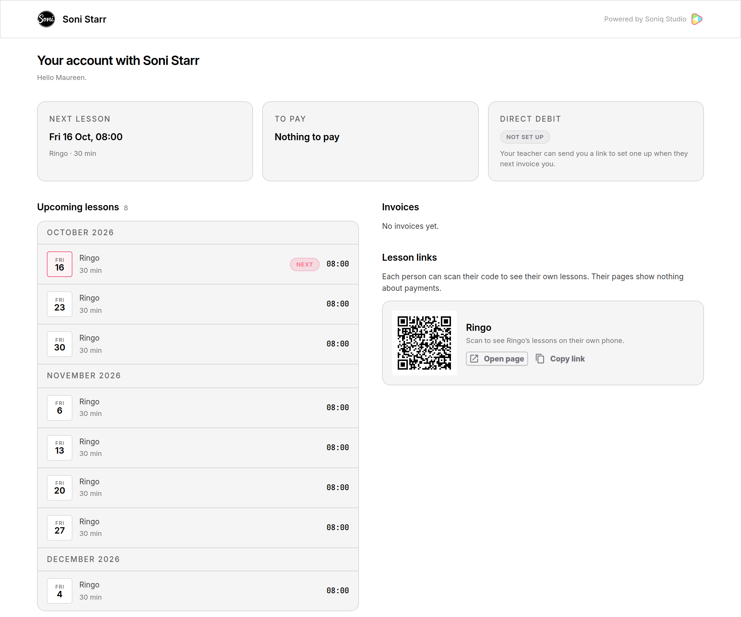Click the DECEMBER 2026 month header
This screenshot has width=741, height=617.
coord(198,559)
